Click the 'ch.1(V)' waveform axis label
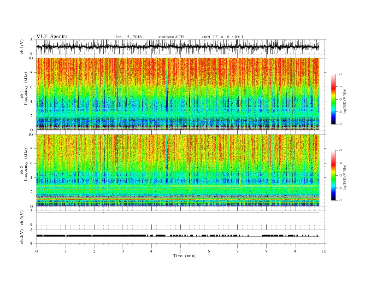The height and width of the screenshot is (282, 365). coord(22,47)
